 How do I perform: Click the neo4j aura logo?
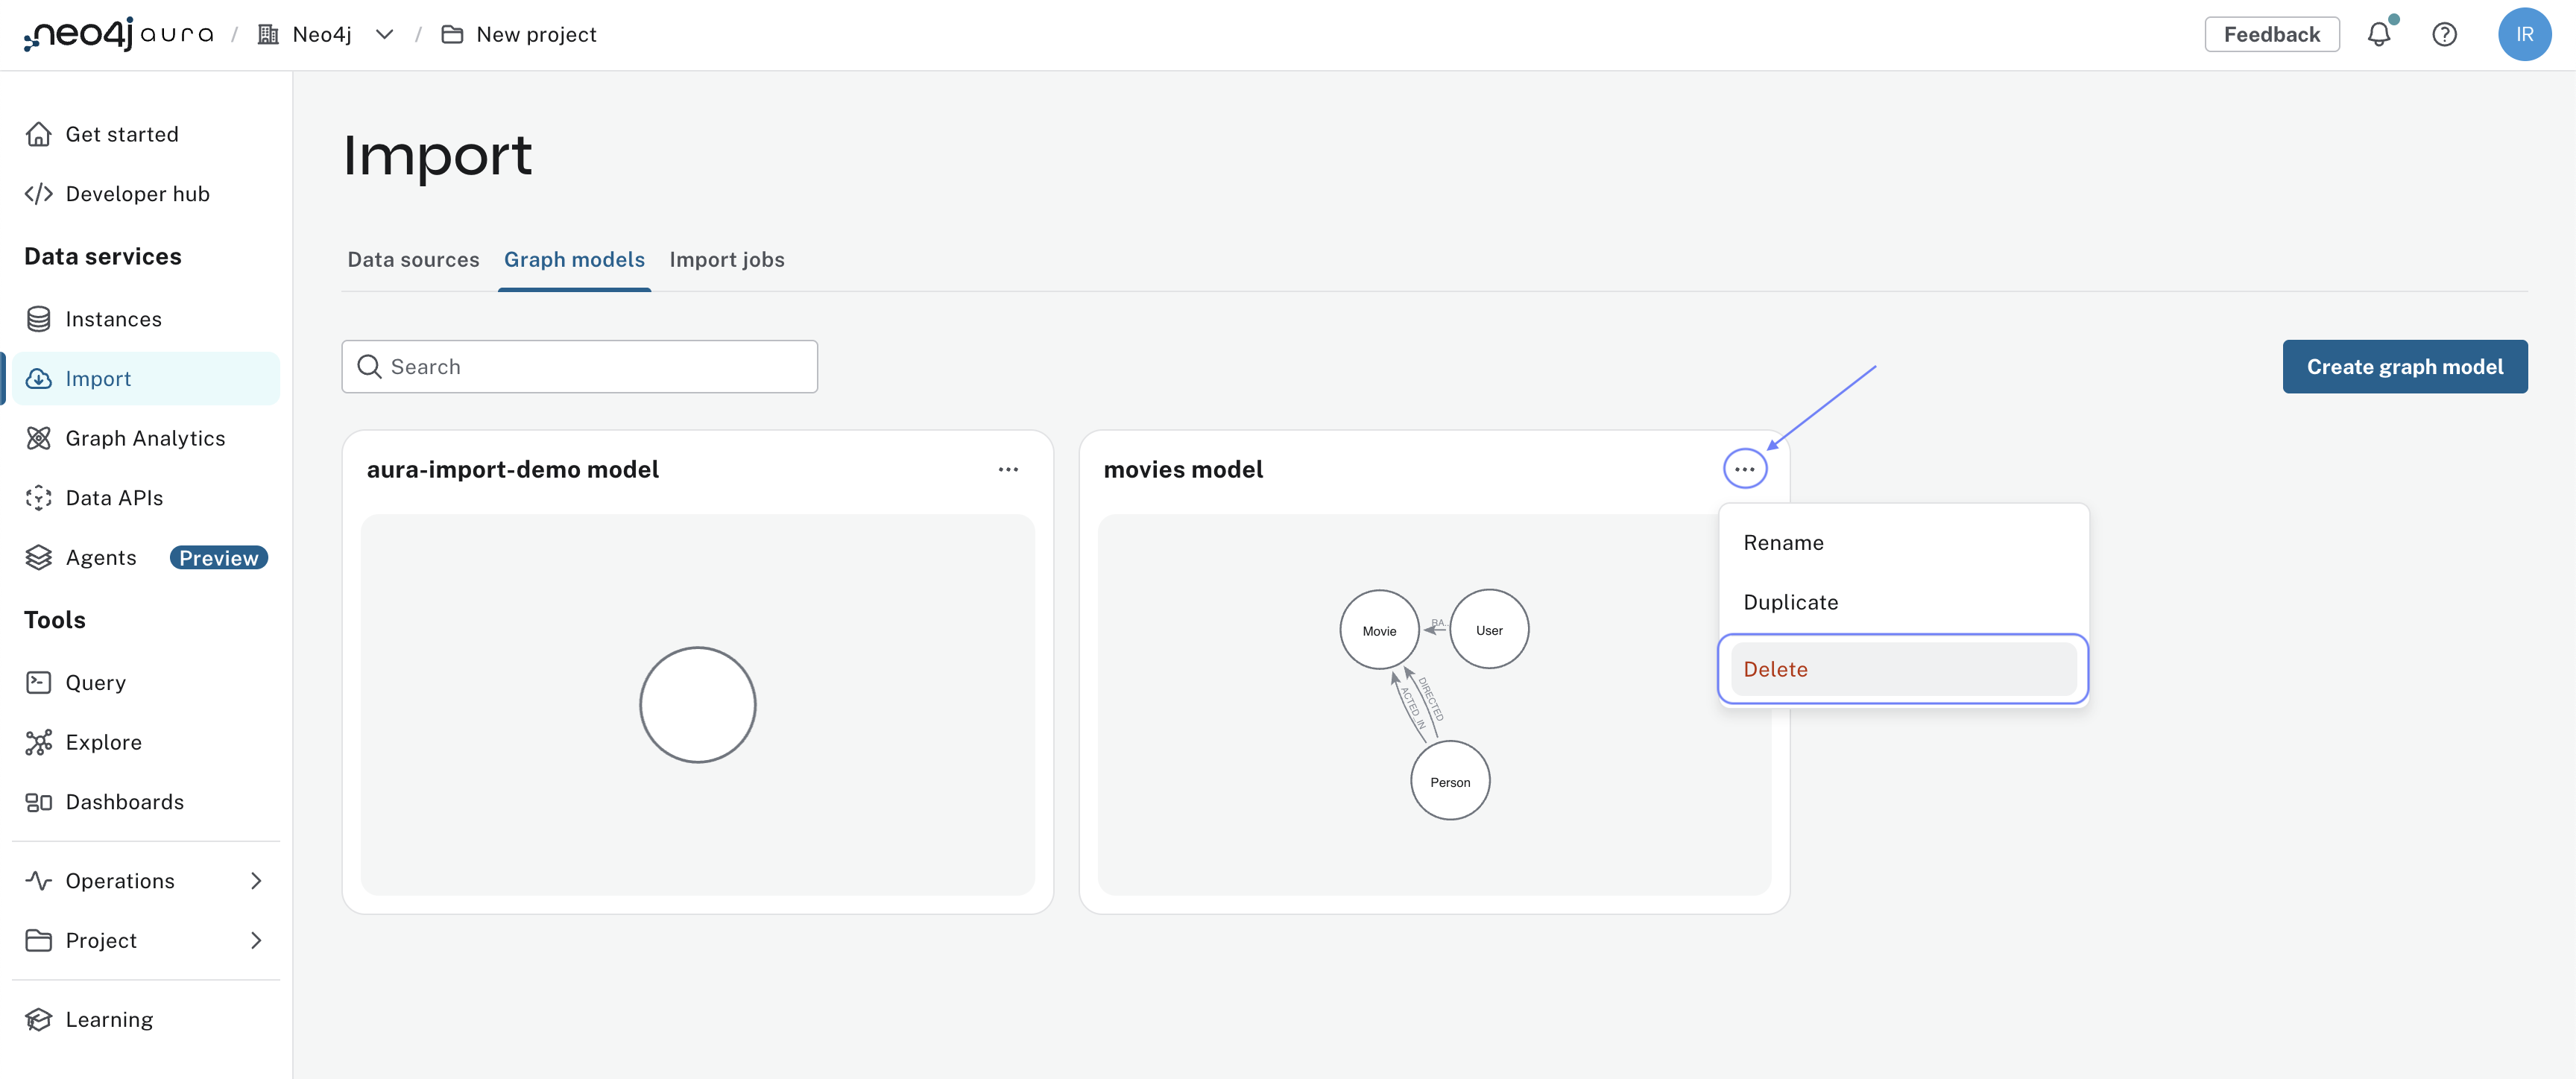click(x=118, y=35)
